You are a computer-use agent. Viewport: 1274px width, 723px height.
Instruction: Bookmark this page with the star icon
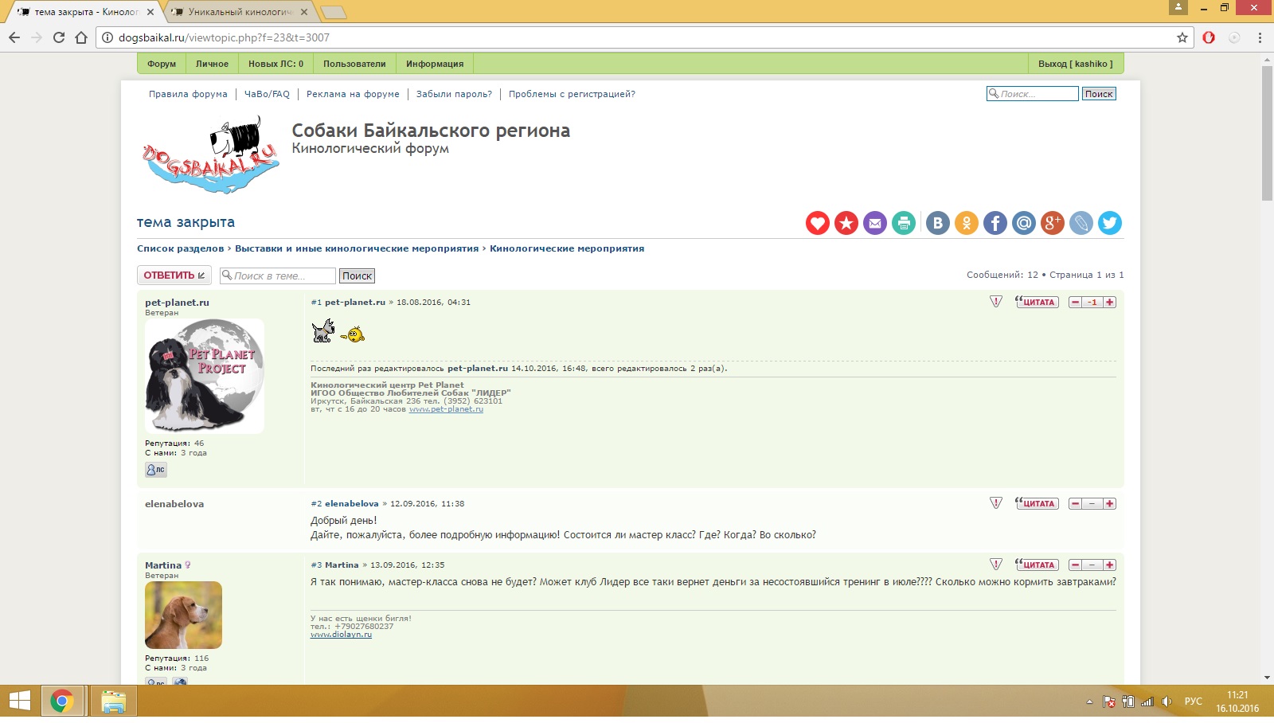1182,37
